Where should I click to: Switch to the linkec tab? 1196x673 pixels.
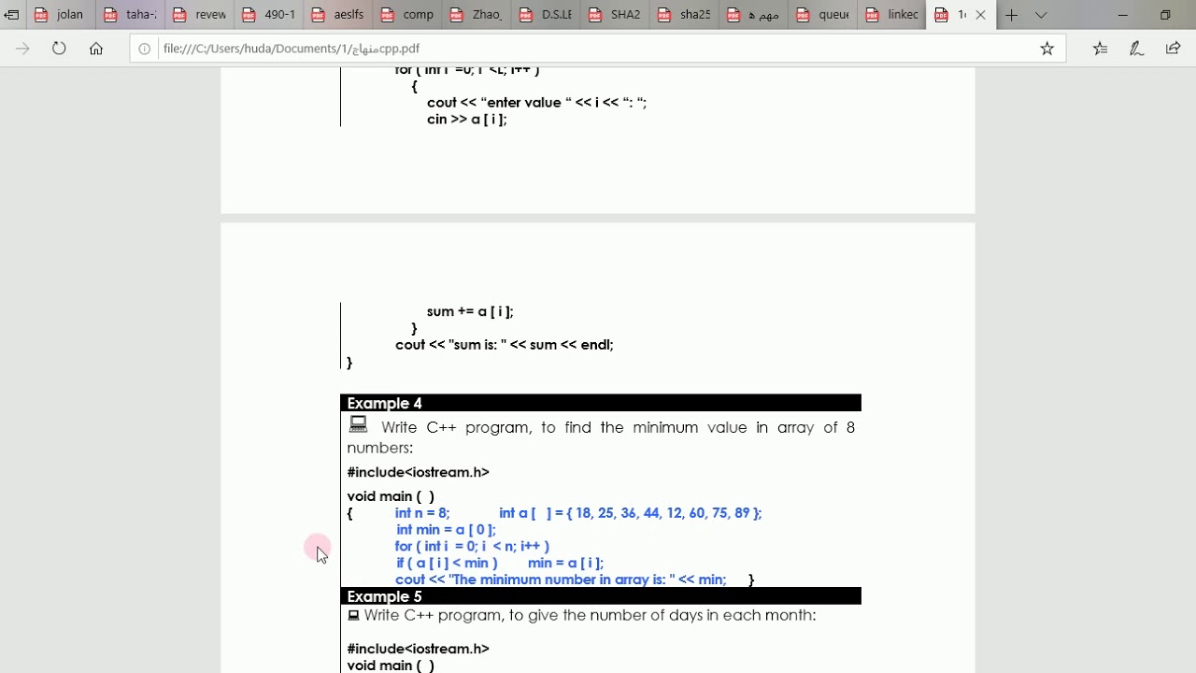click(x=891, y=15)
